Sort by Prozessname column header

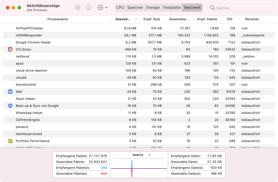[58, 19]
